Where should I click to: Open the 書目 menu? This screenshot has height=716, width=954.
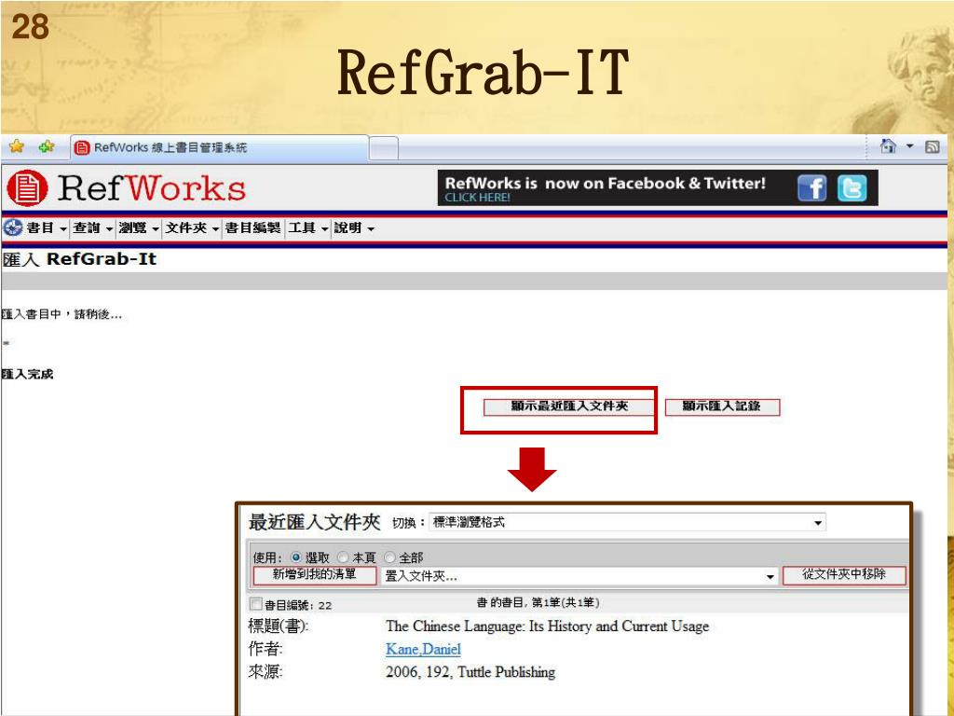(x=47, y=228)
